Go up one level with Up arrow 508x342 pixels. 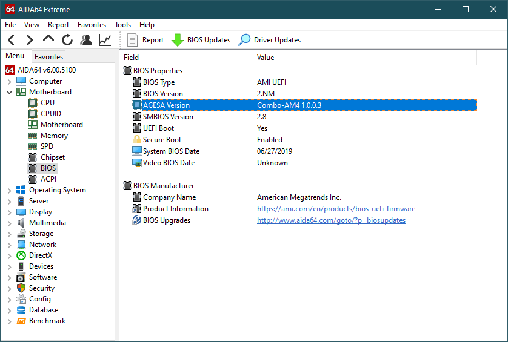tap(48, 39)
